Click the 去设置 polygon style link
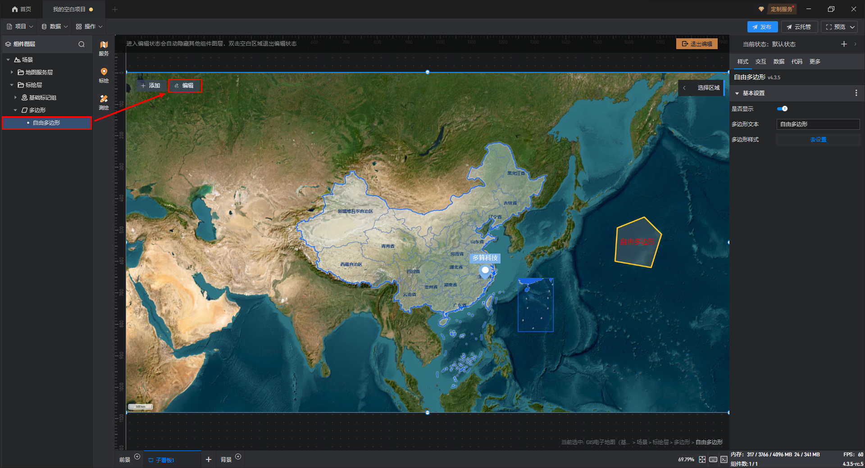The height and width of the screenshot is (468, 865). point(818,140)
